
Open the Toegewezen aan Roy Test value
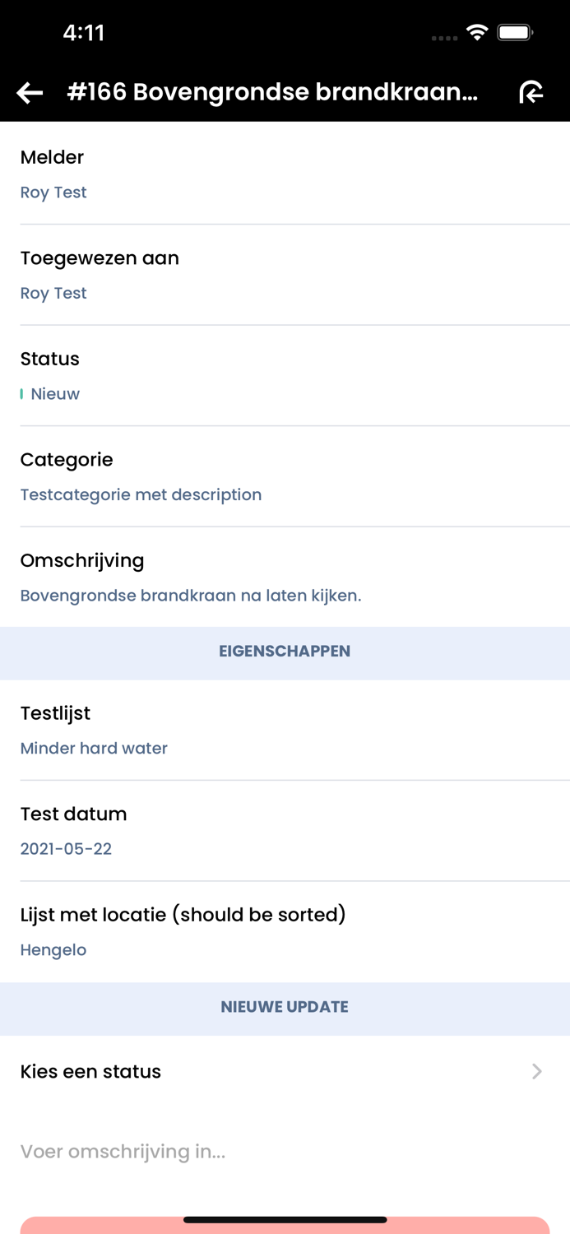point(53,294)
